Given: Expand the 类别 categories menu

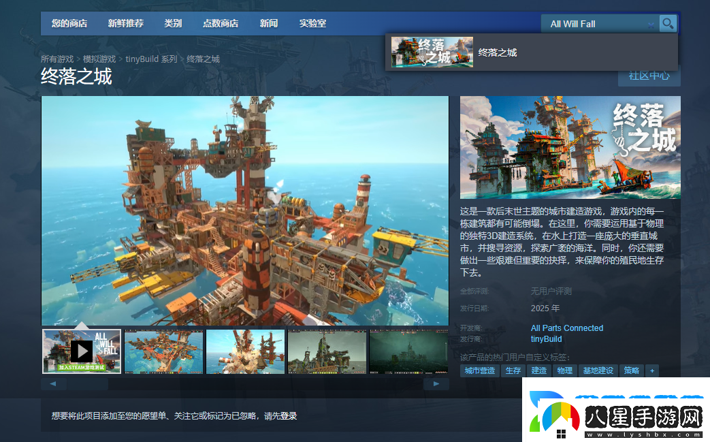Looking at the screenshot, I should pos(173,23).
